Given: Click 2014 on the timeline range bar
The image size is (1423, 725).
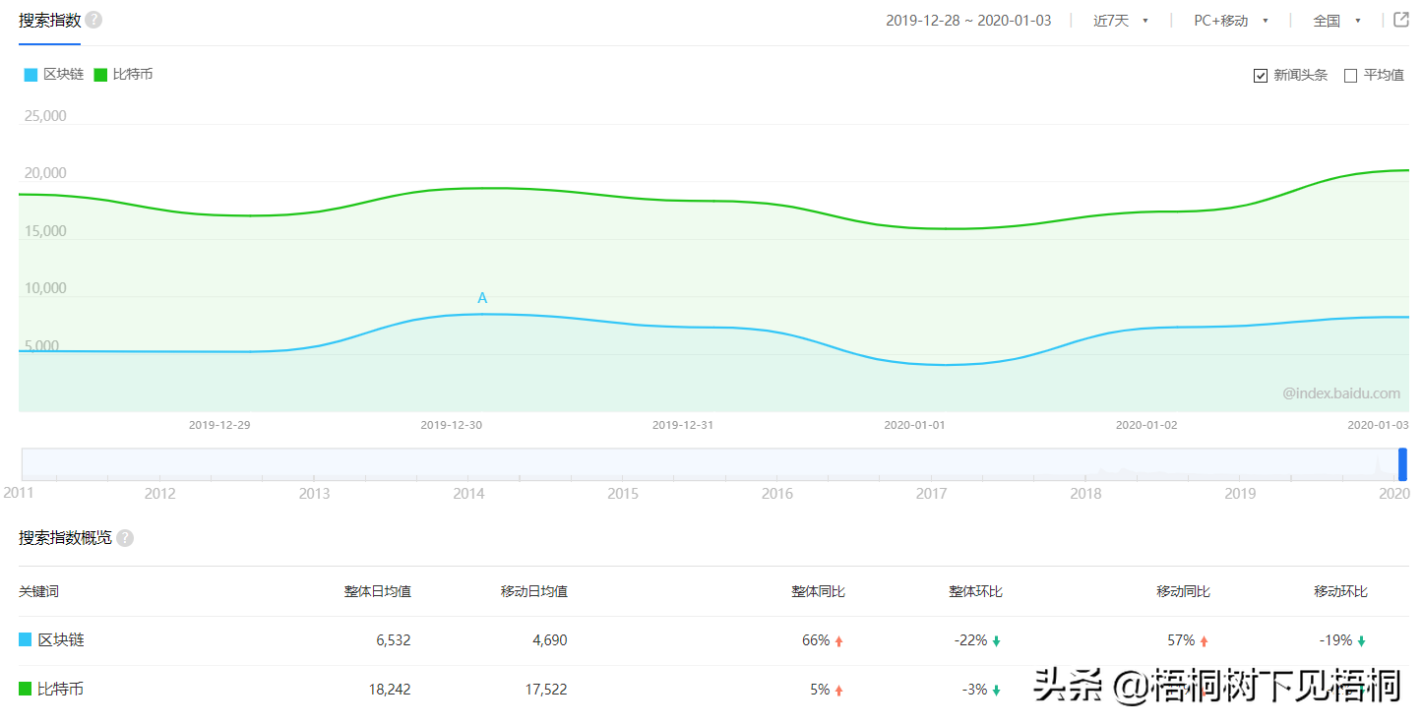Looking at the screenshot, I should (468, 494).
